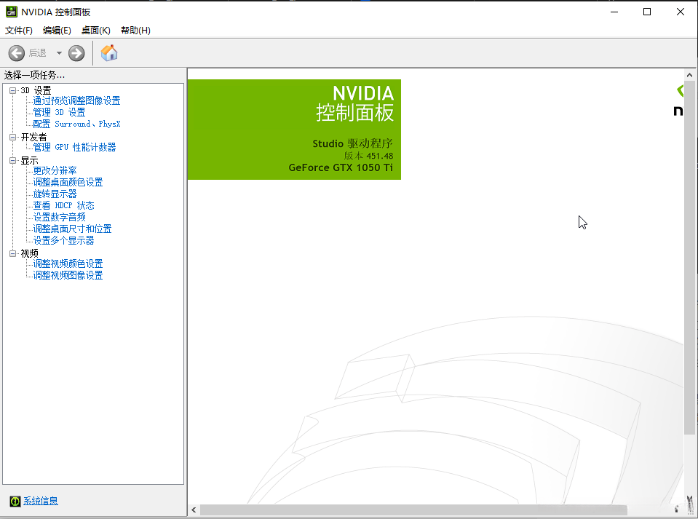698x519 pixels.
Task: Open the 编辑(E) menu
Action: click(57, 31)
